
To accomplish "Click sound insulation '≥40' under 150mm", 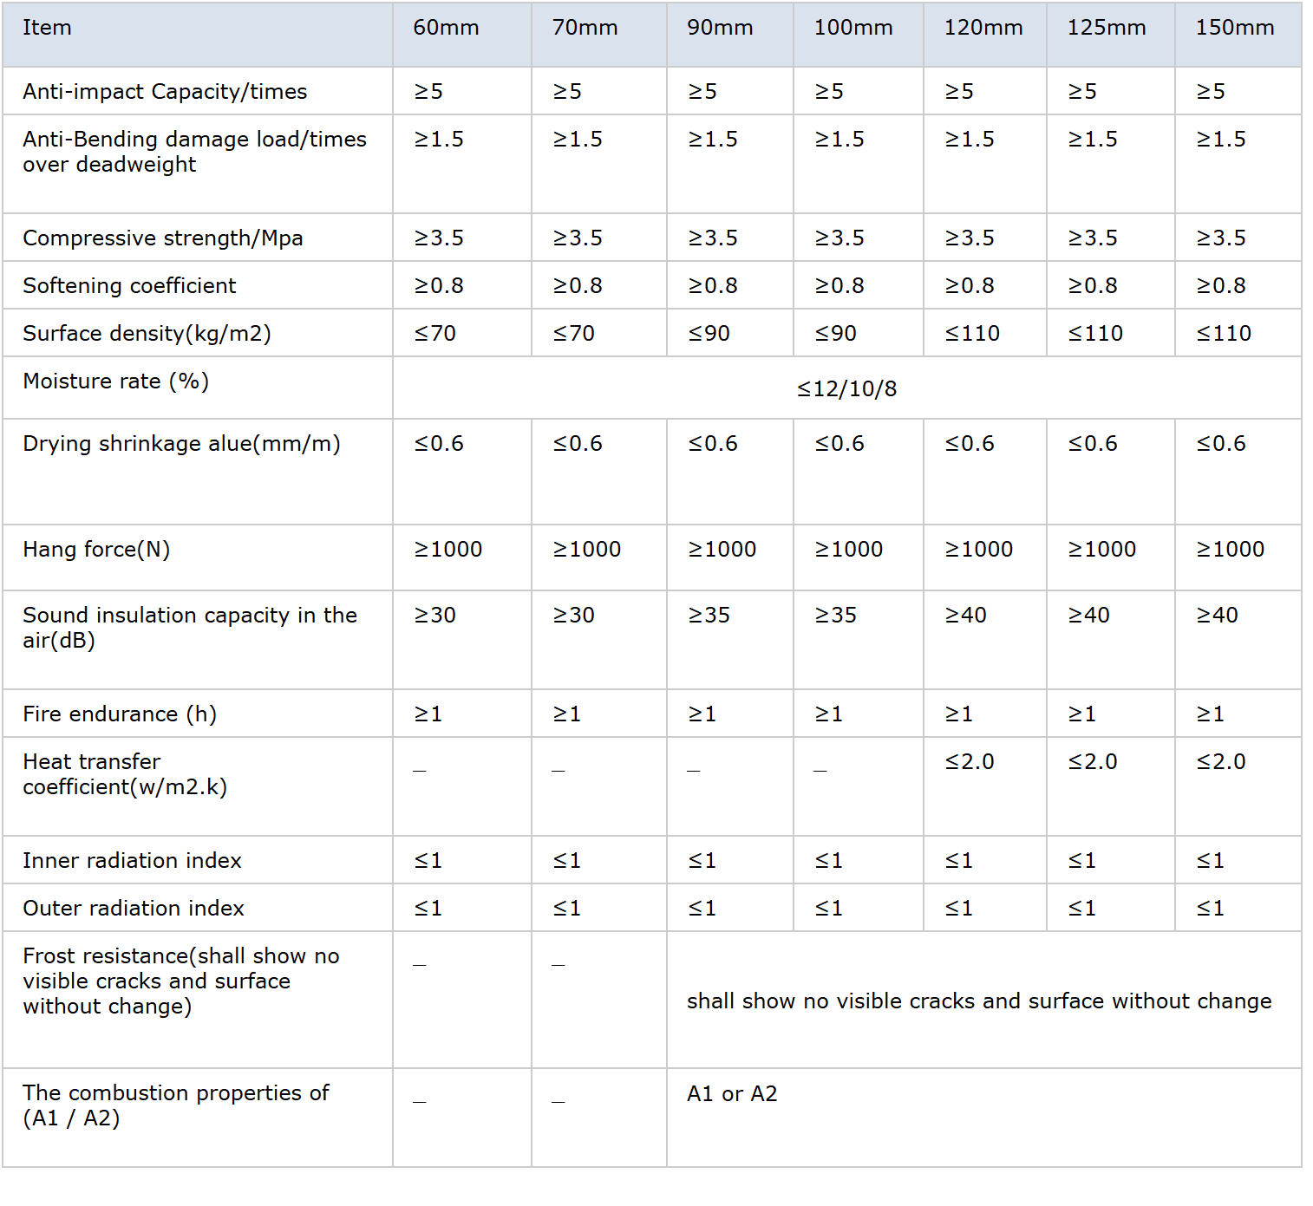I will (1217, 616).
